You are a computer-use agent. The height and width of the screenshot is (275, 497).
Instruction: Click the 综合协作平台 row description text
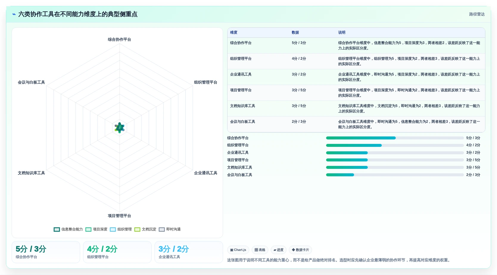click(409, 45)
